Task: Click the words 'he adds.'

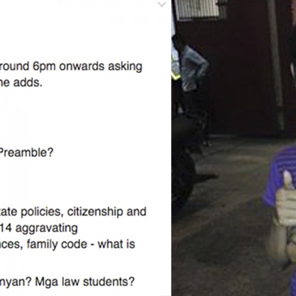Action: (x=21, y=82)
